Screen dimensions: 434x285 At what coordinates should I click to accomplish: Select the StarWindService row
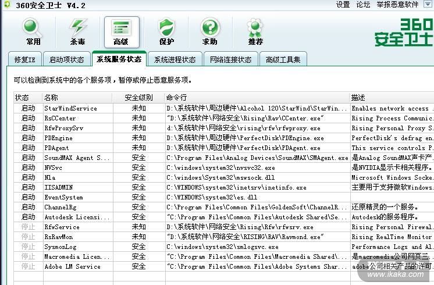pyautogui.click(x=223, y=108)
